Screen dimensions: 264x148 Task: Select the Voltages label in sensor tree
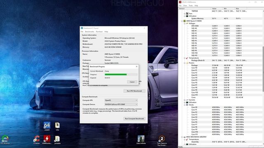pos(192,23)
